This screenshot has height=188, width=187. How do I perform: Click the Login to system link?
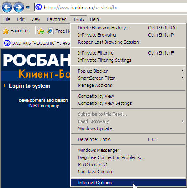click(29, 86)
